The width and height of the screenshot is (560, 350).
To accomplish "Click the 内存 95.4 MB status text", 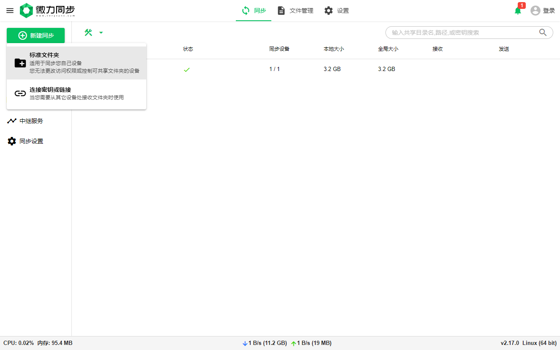I will (55, 343).
